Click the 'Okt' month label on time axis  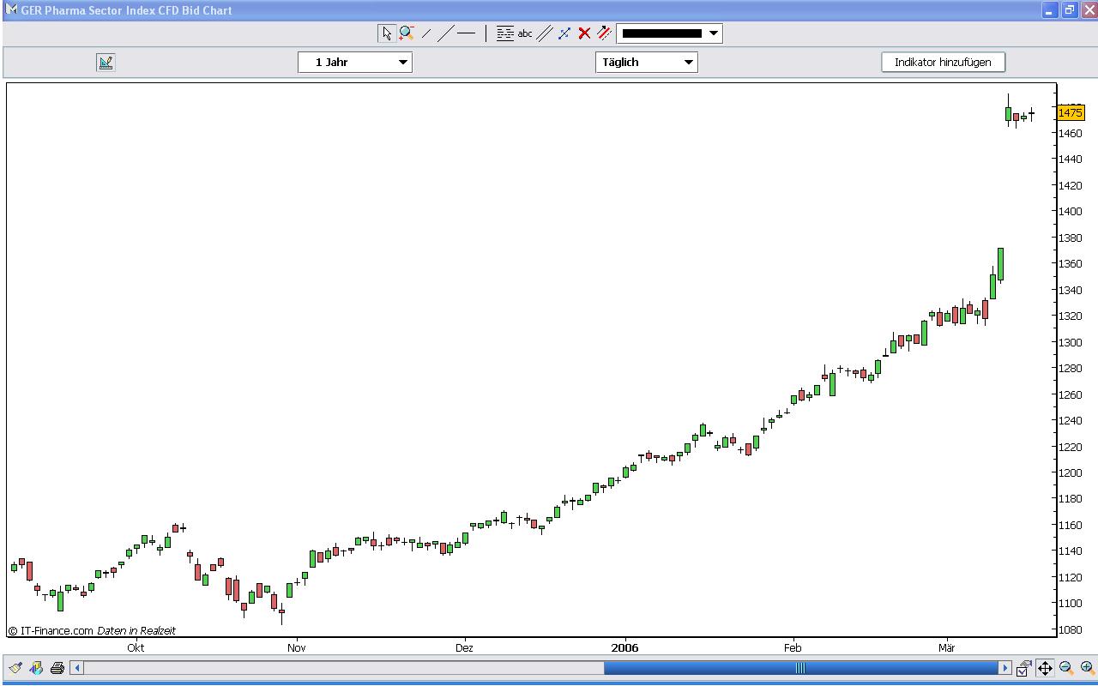136,648
